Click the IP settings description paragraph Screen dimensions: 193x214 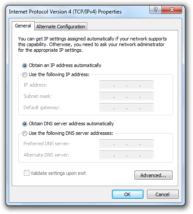tap(92, 44)
